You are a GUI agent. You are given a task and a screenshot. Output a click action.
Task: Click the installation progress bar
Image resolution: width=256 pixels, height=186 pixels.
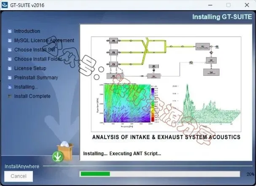[160, 174]
